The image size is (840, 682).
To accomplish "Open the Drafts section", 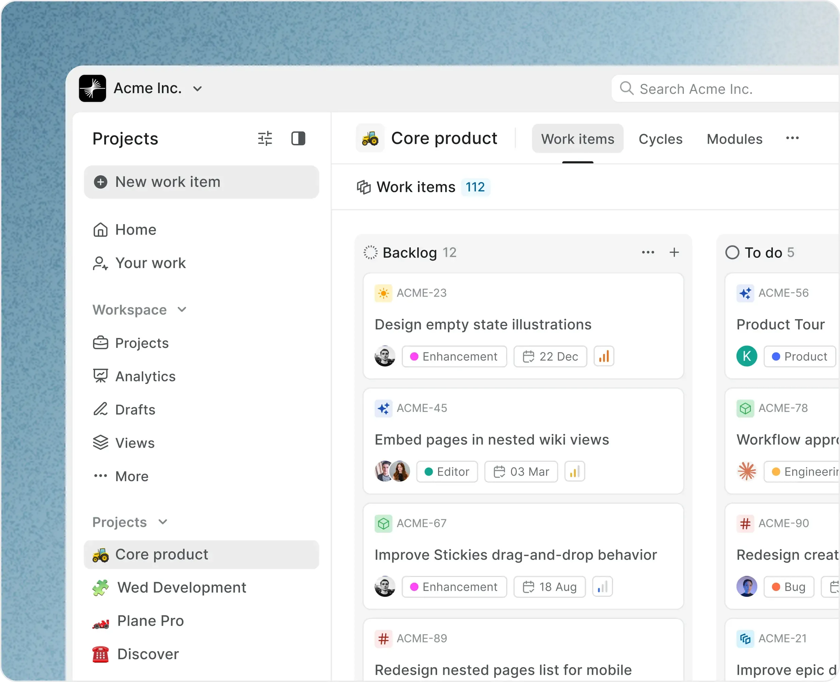I will tap(135, 409).
